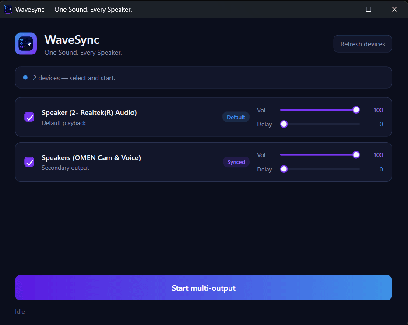Close the WaveSync window

(x=394, y=9)
